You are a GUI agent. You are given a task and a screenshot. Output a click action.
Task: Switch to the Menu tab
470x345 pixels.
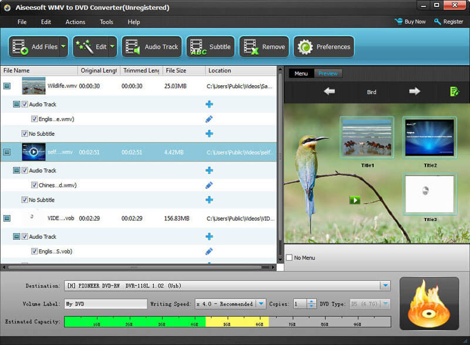pyautogui.click(x=301, y=73)
